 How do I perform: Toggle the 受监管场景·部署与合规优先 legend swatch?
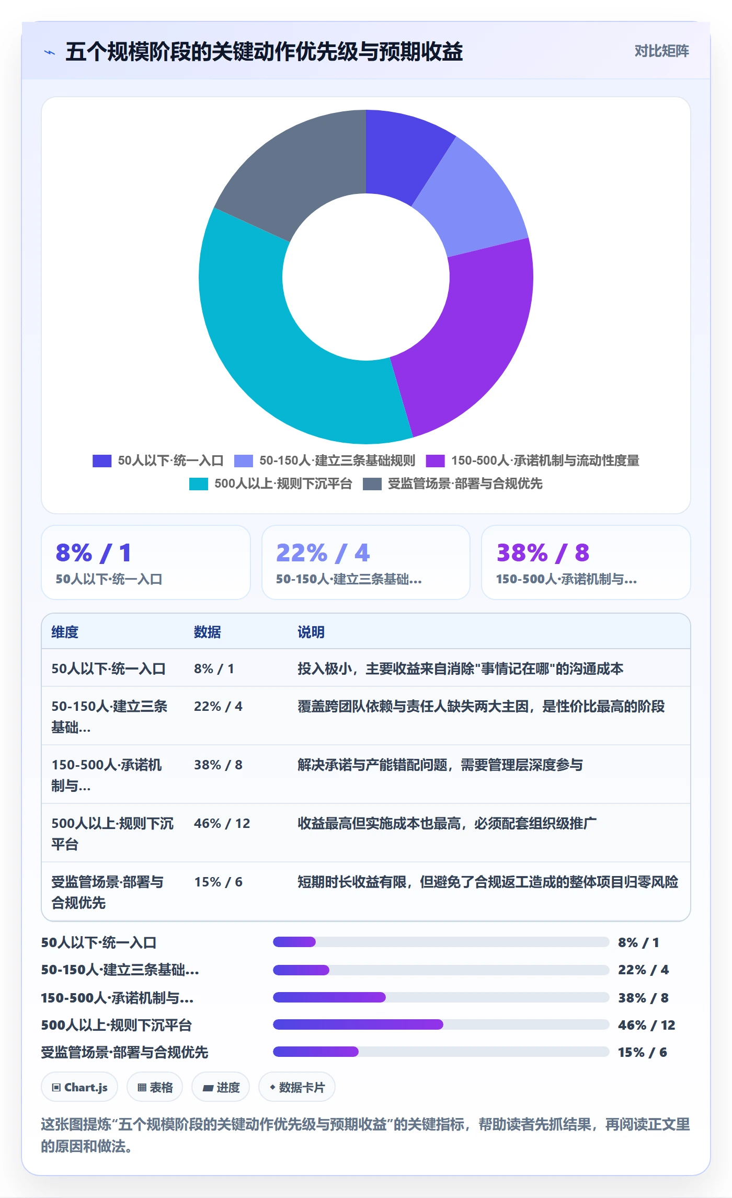[x=372, y=483]
